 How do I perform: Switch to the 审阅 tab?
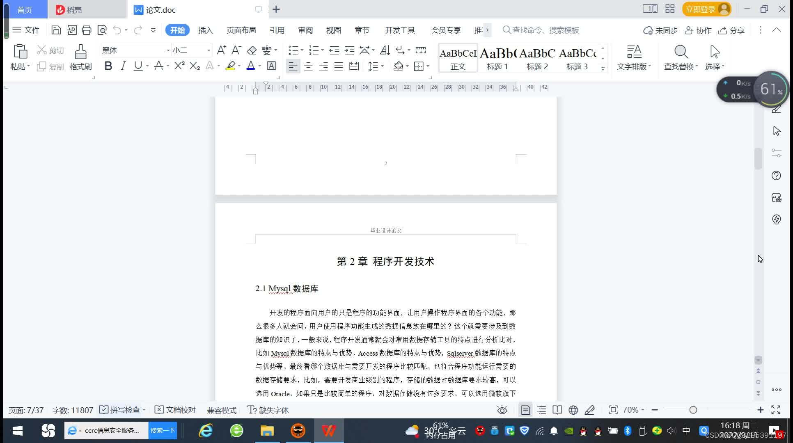click(305, 30)
